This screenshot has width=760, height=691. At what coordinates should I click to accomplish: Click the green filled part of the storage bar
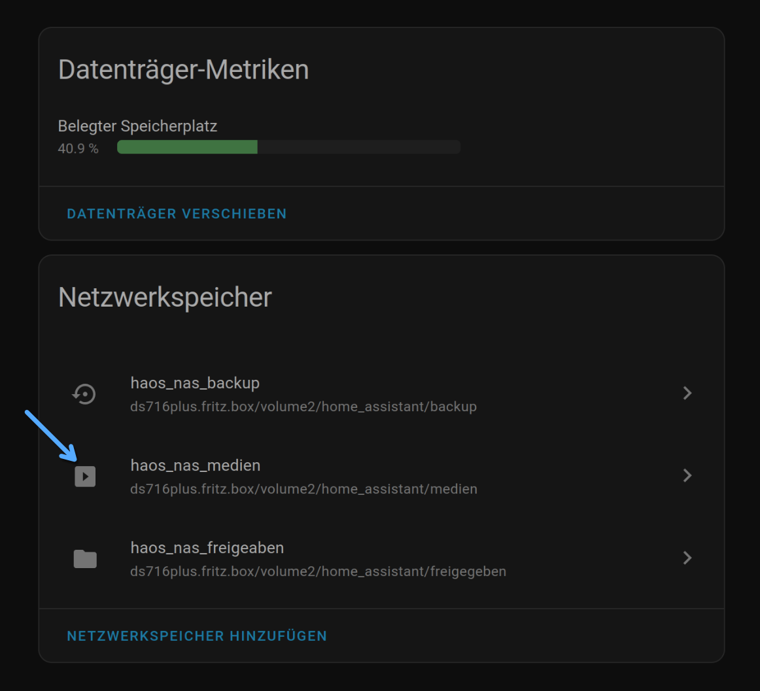click(x=187, y=147)
